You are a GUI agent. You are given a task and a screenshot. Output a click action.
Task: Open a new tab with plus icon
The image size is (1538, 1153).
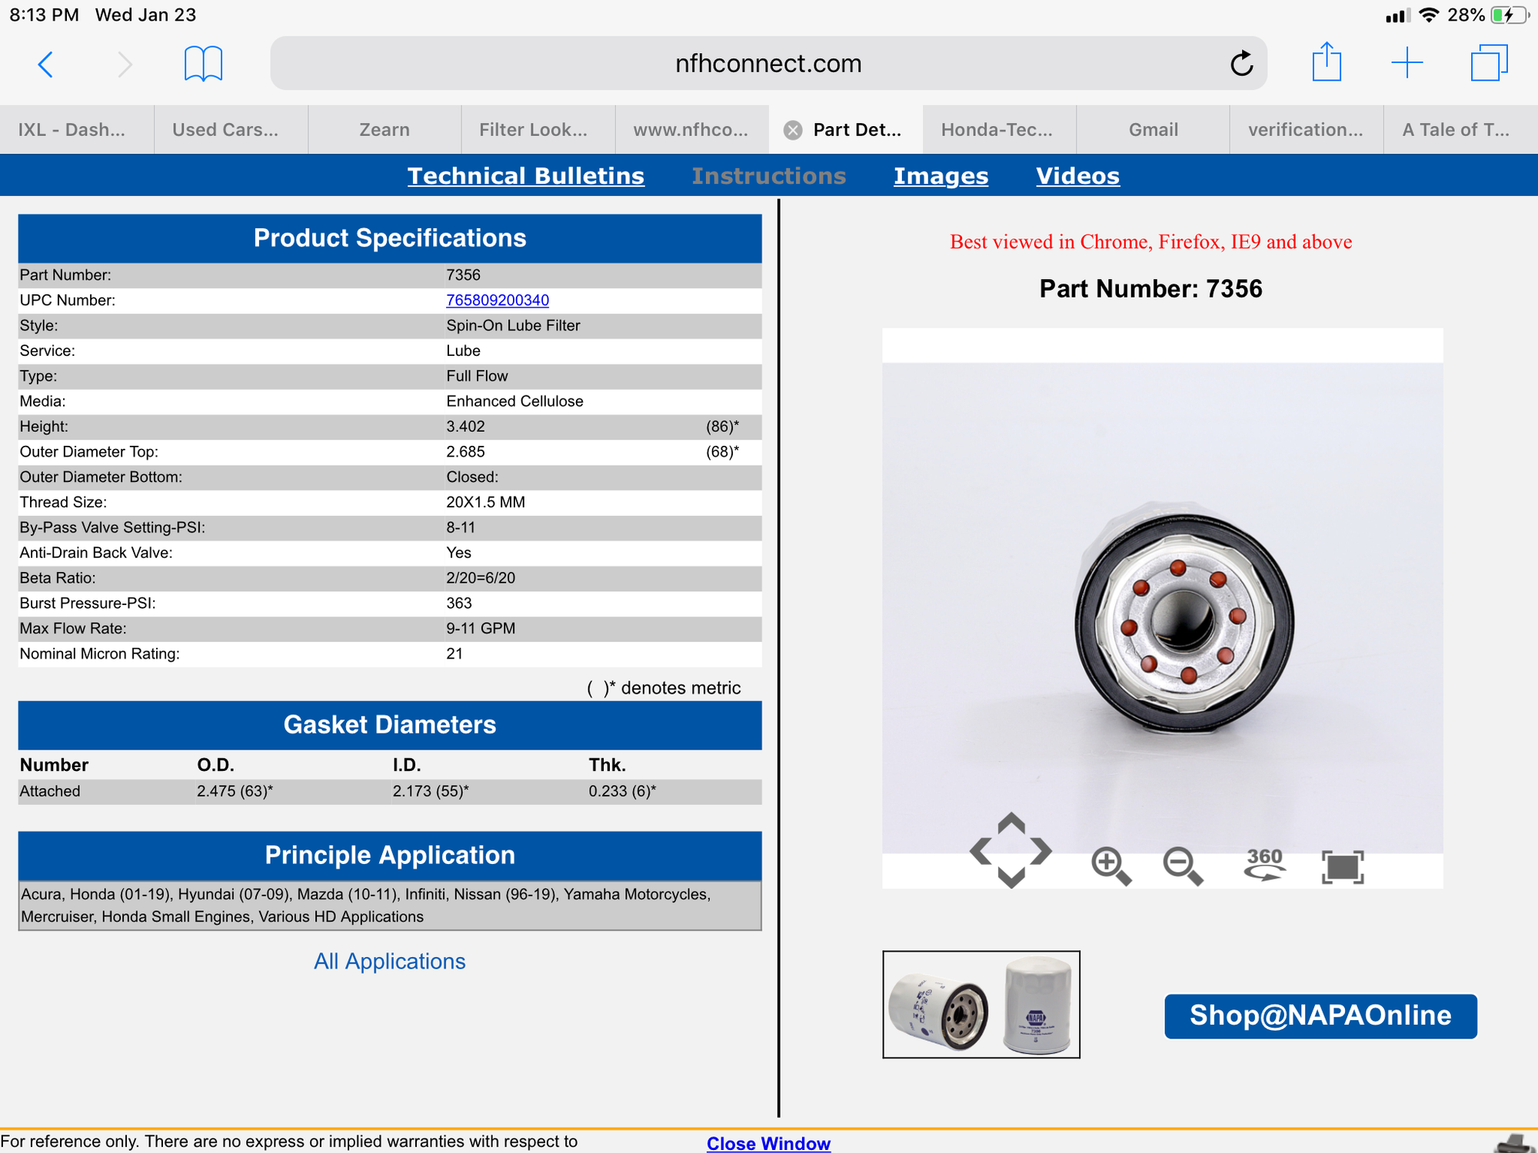tap(1407, 63)
